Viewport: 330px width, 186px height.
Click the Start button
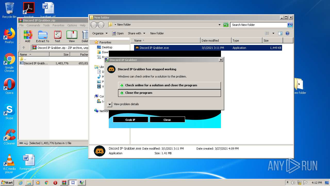point(7,183)
